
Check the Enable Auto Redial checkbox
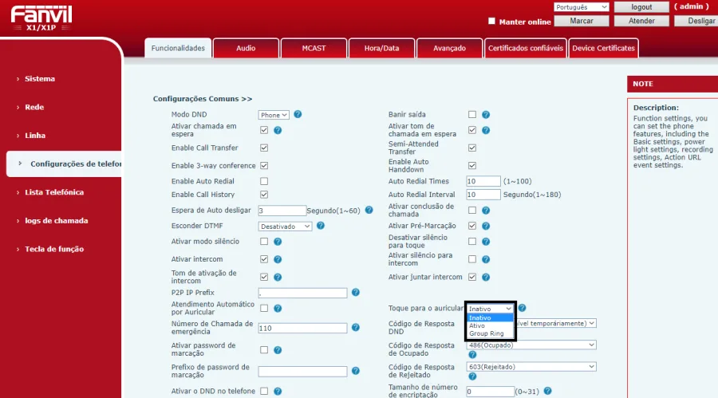tap(264, 181)
